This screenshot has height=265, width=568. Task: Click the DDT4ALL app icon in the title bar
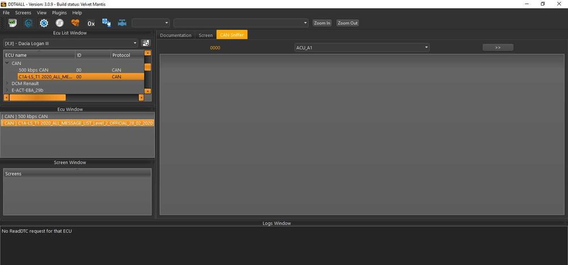[4, 4]
